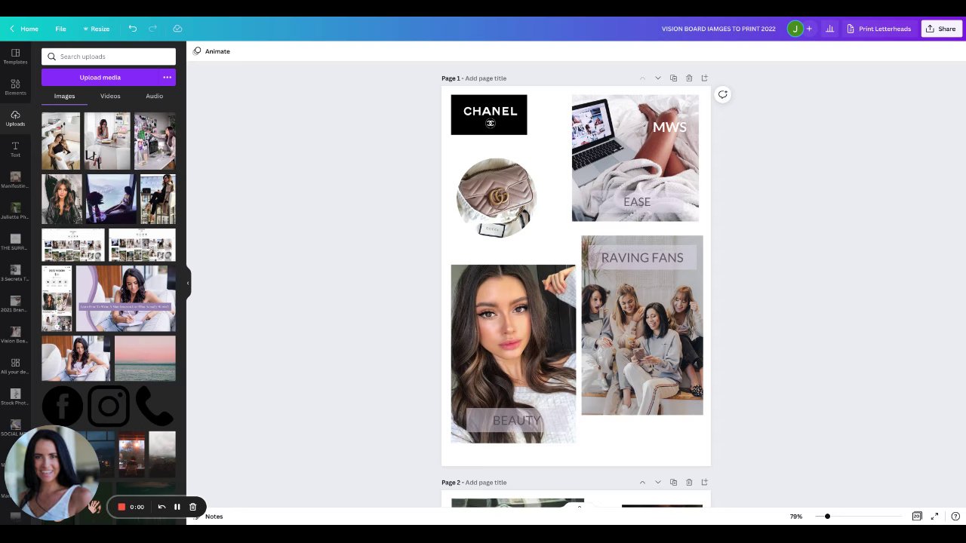Open the File menu
The width and height of the screenshot is (966, 543).
[60, 29]
